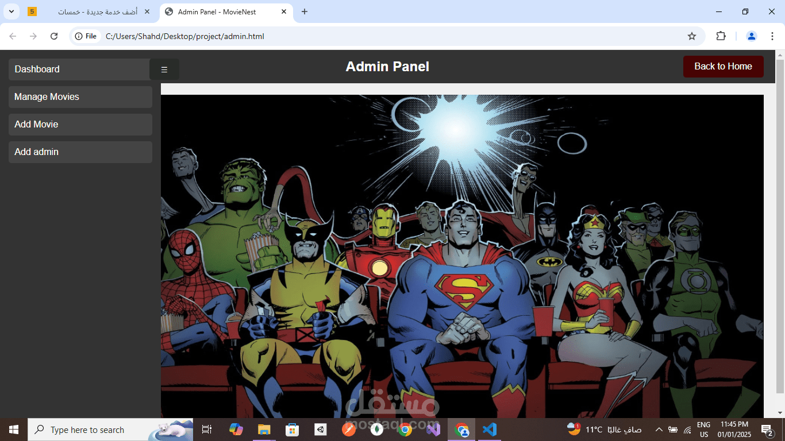Open the notification center icon

(767, 430)
